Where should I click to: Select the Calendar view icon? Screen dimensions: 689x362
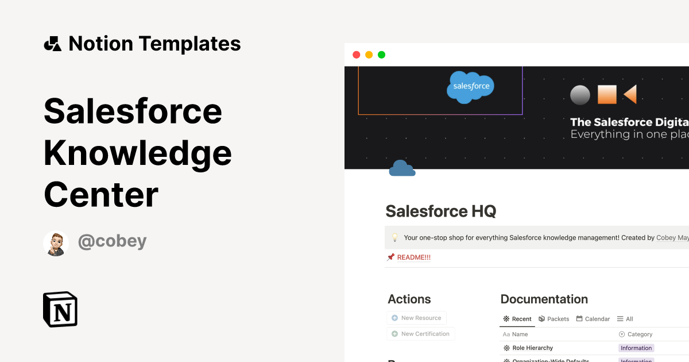tap(580, 319)
